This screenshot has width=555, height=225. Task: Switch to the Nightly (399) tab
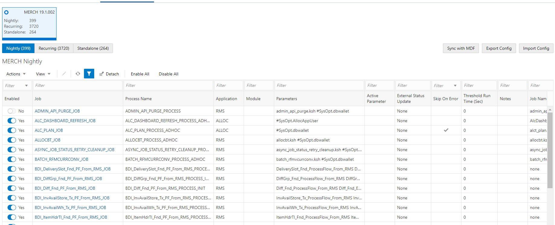click(x=18, y=48)
